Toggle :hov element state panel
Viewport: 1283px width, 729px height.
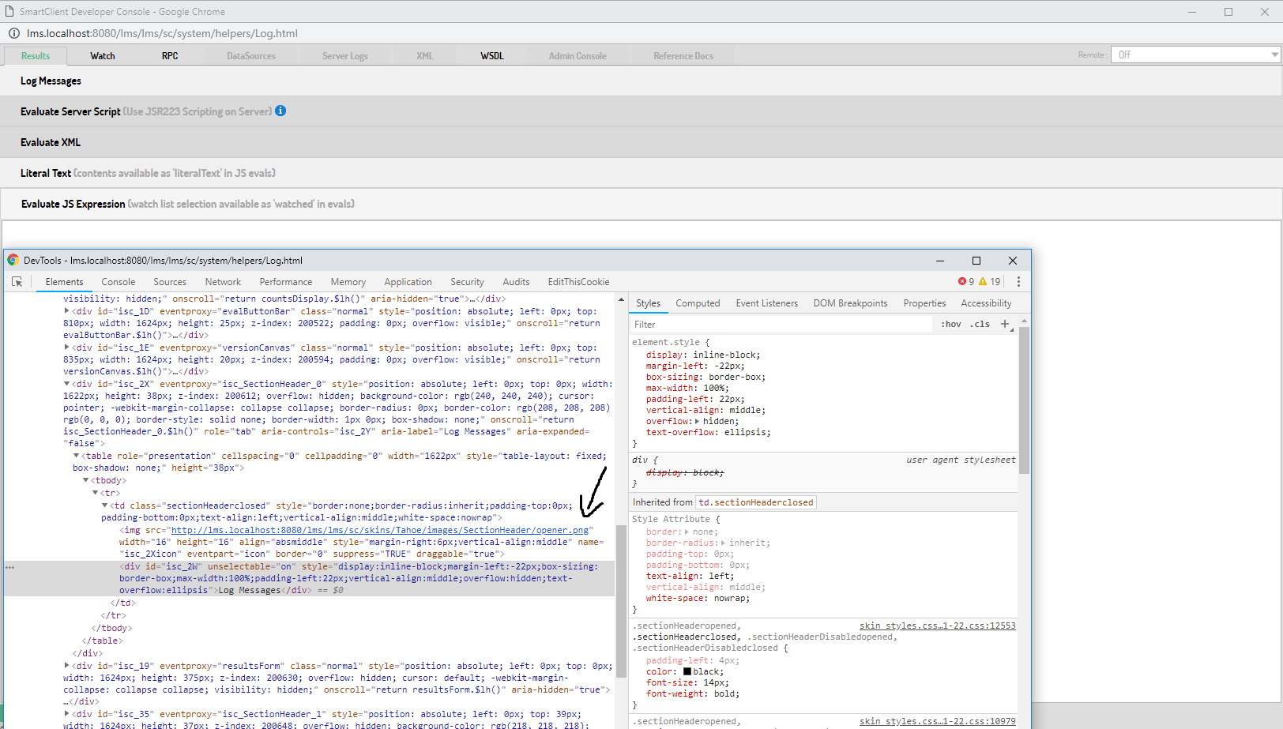coord(951,324)
